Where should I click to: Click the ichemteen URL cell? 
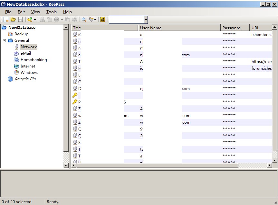click(262, 35)
